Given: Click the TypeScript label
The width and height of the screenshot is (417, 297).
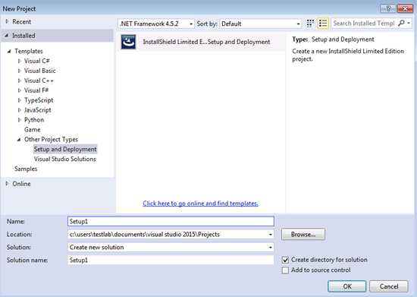Looking at the screenshot, I should (39, 100).
